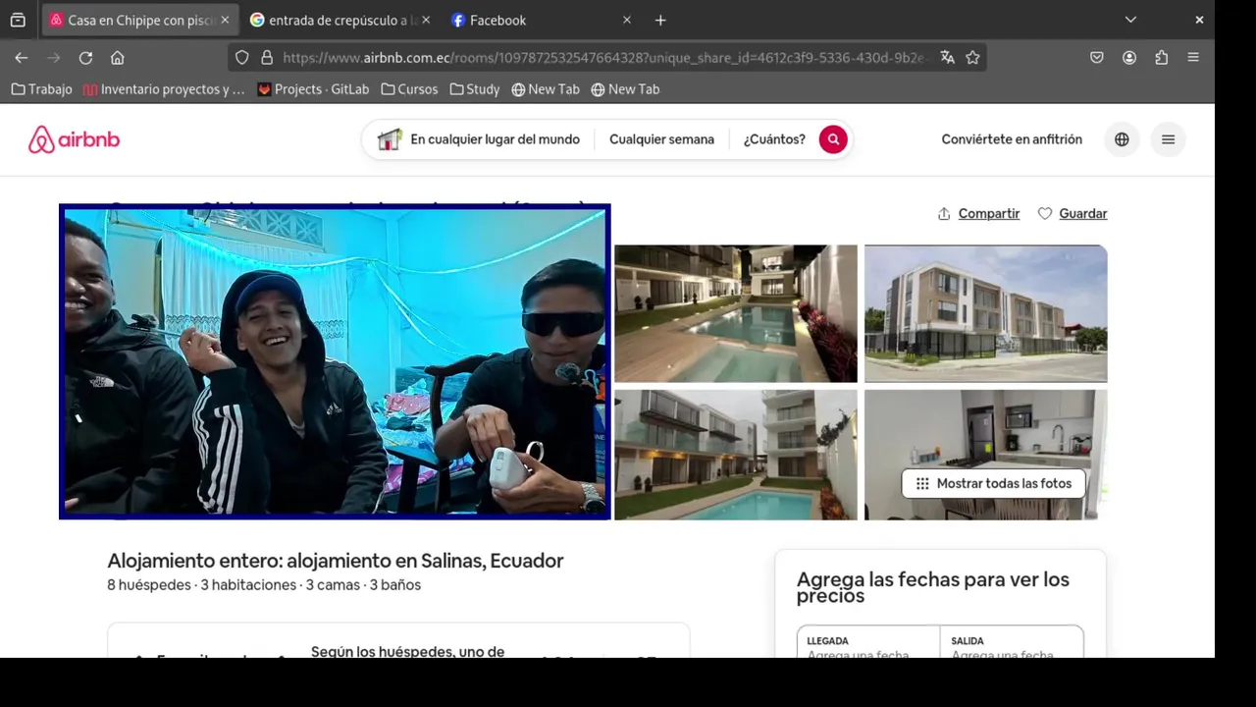Close the Facebook tab
This screenshot has height=707, width=1256.
coord(627,20)
